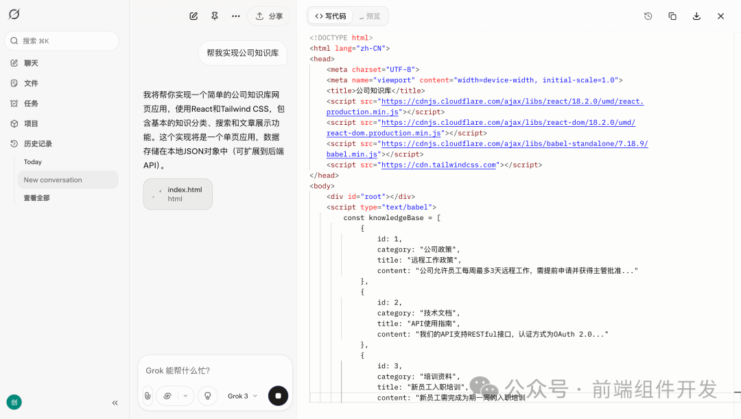Open the index.html file card

(177, 194)
